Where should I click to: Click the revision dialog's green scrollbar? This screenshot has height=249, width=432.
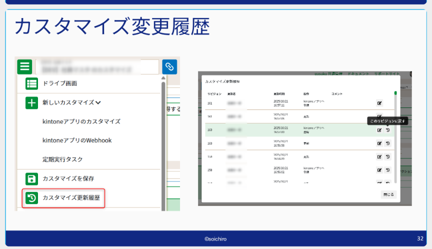395,93
